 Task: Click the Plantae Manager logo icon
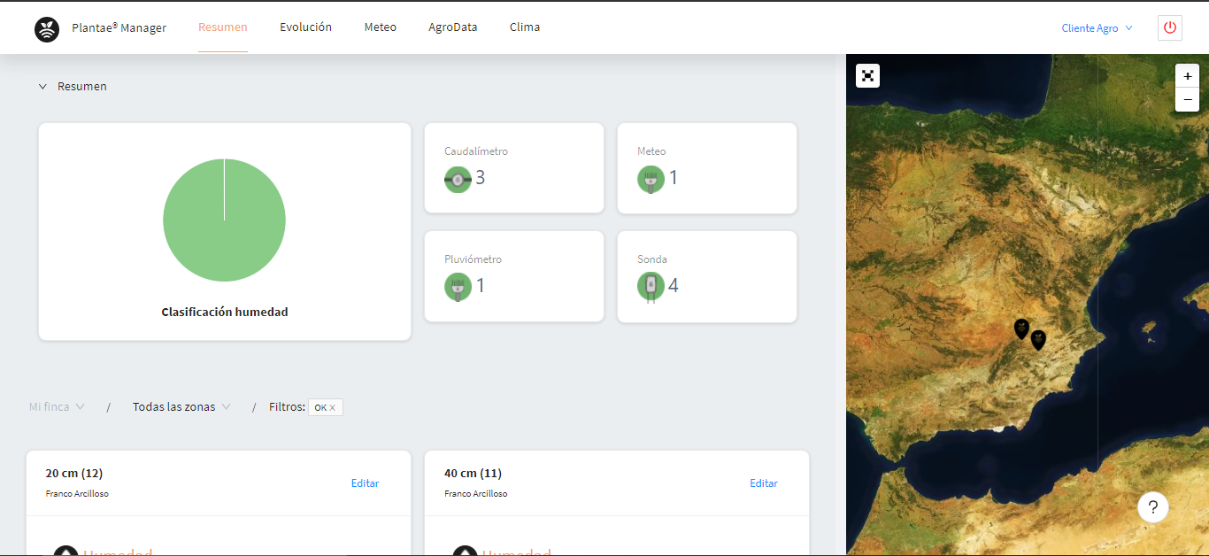point(47,29)
